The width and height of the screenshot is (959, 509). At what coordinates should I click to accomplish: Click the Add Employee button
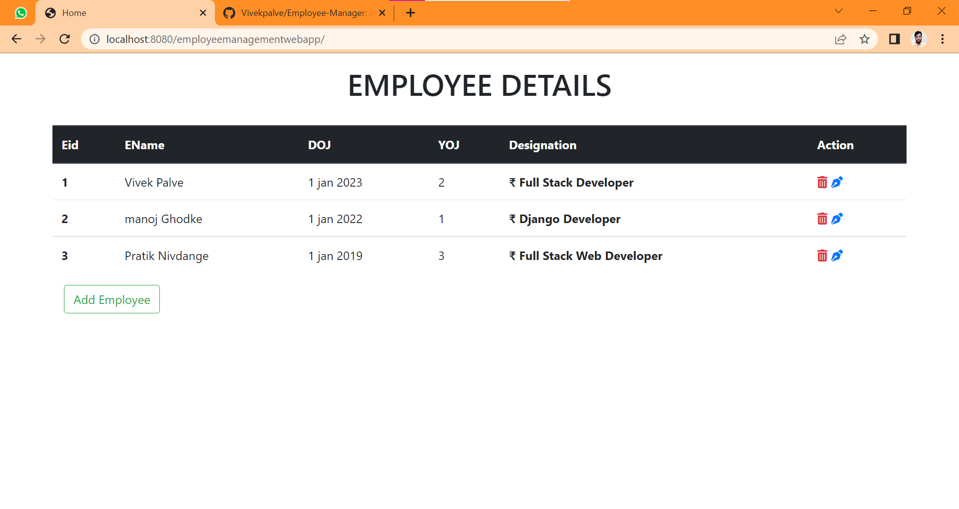point(111,299)
